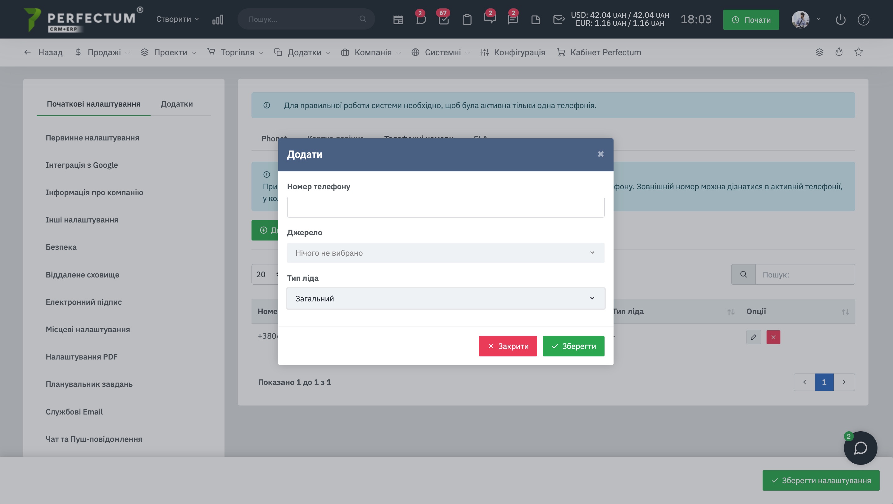Open the Тип ліда dropdown in dialog
Image resolution: width=893 pixels, height=504 pixels.
pos(446,298)
